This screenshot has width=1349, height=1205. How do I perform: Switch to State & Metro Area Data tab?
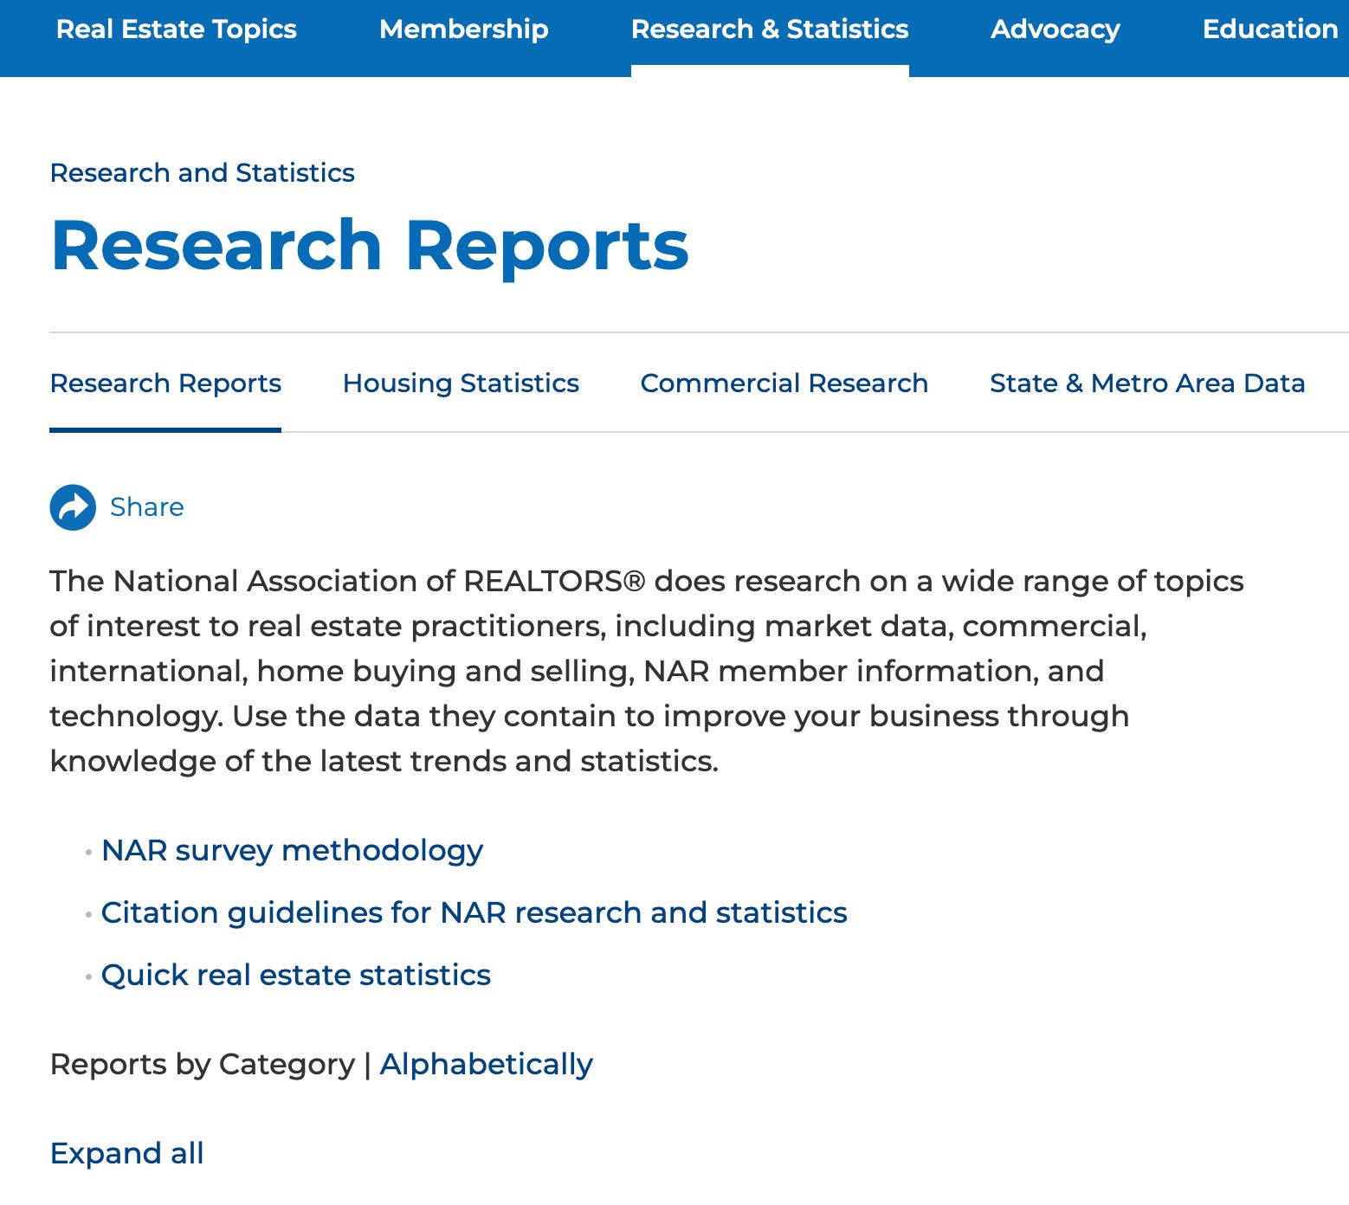click(1147, 383)
